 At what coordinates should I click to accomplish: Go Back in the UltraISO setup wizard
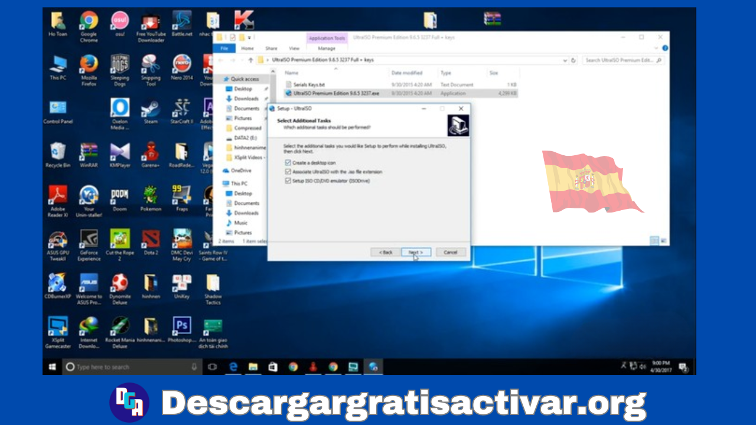click(x=386, y=252)
